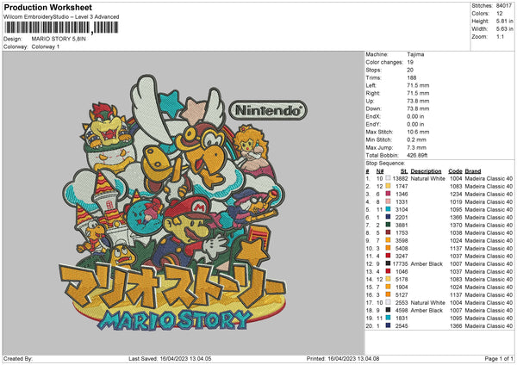Click stitch count 17735 in row 12

[401, 263]
